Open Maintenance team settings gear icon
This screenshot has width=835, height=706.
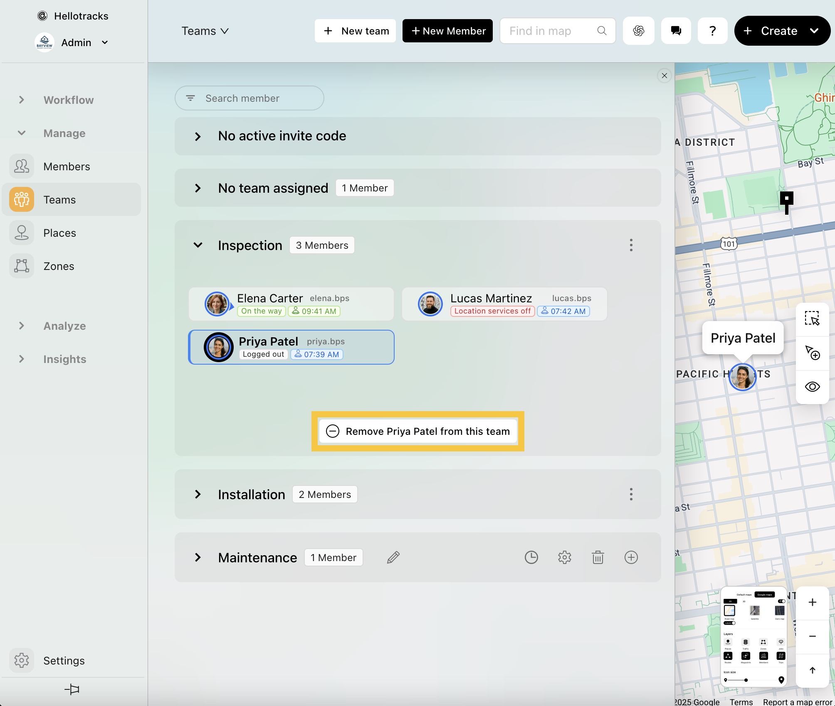point(564,557)
